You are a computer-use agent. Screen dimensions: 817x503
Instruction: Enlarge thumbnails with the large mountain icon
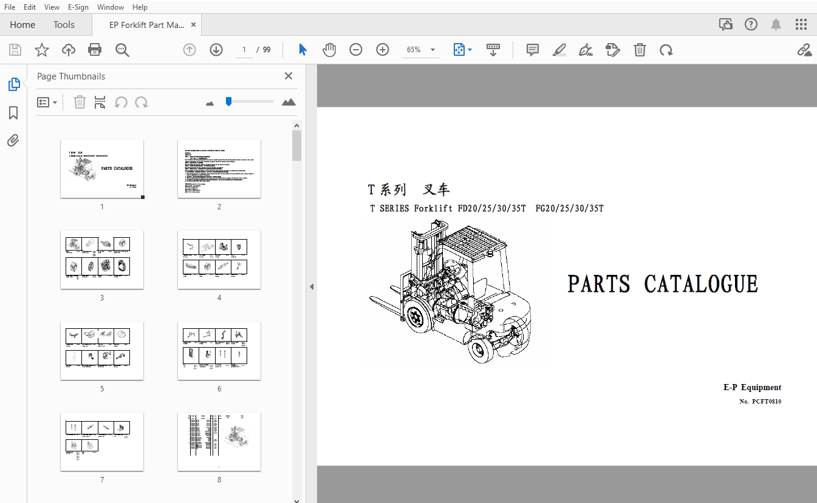[289, 102]
